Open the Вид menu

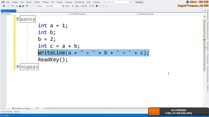coord(22,2)
